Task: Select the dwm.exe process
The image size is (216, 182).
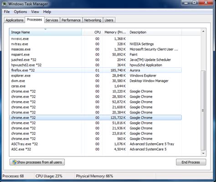Action: (96, 81)
